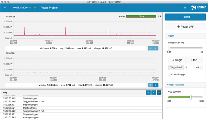Open the hamburger main menu
The width and height of the screenshot is (208, 119).
point(5,7)
